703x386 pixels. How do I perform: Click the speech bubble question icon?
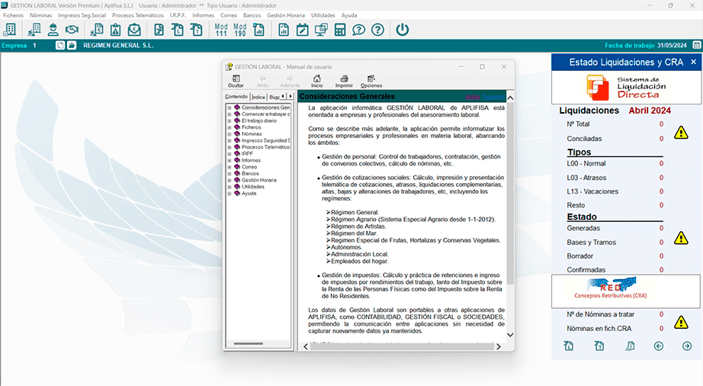[x=358, y=30]
